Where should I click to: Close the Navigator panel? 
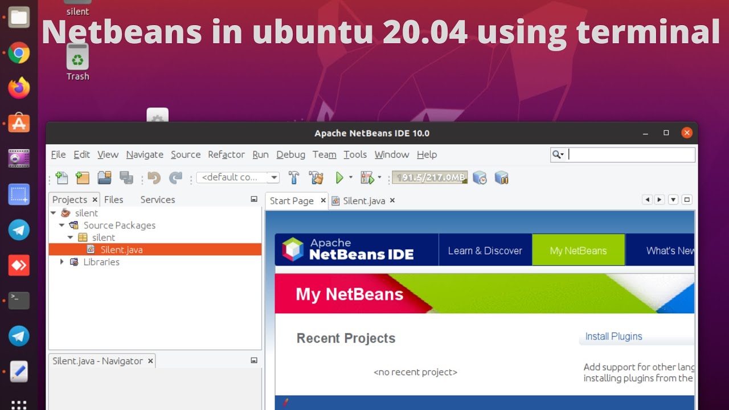tap(150, 360)
